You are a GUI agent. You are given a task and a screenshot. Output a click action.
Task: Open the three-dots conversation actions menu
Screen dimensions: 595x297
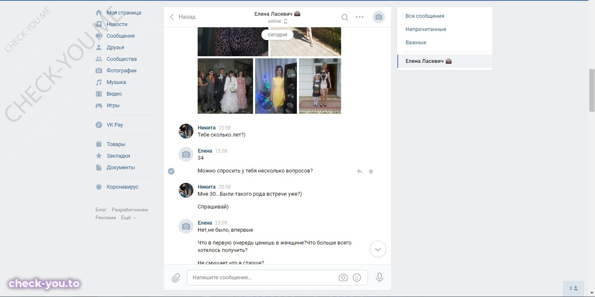(360, 17)
